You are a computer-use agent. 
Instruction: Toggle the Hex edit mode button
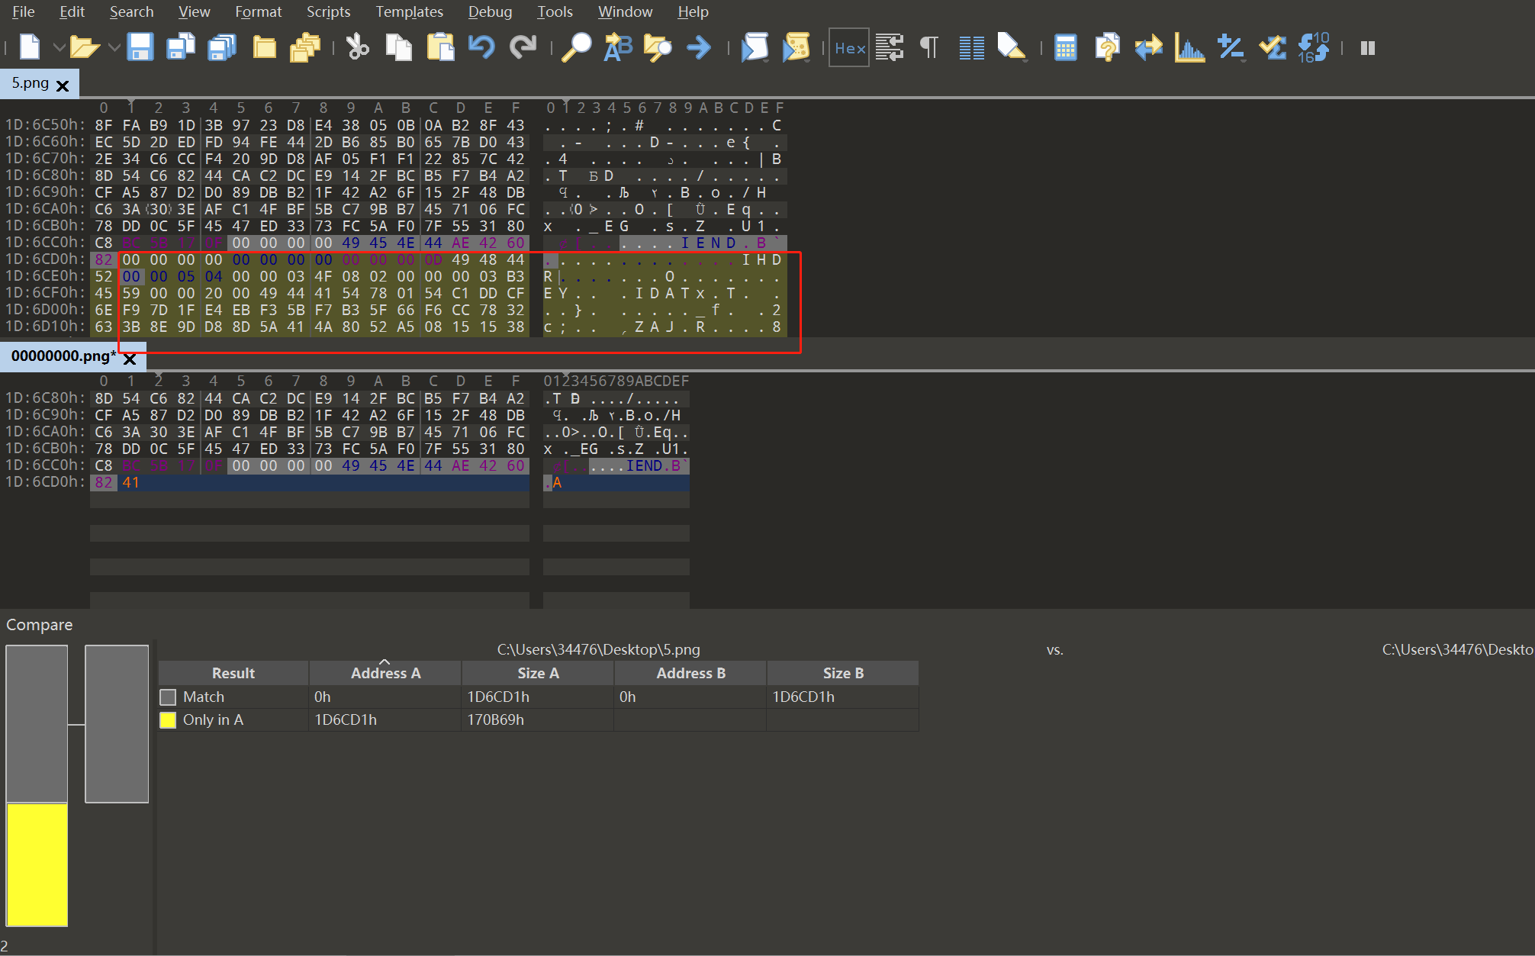pyautogui.click(x=849, y=48)
